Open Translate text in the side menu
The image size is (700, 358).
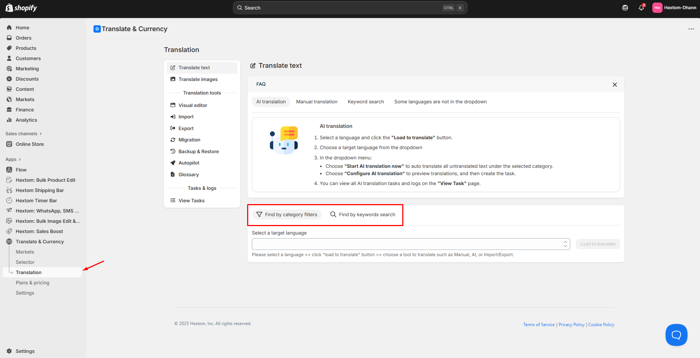tap(202, 68)
